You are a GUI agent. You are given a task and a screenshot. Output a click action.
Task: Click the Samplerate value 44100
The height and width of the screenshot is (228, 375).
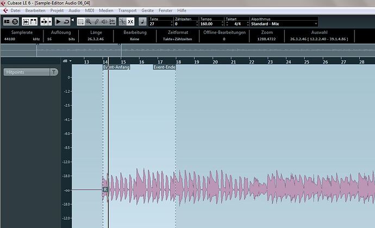pyautogui.click(x=10, y=39)
